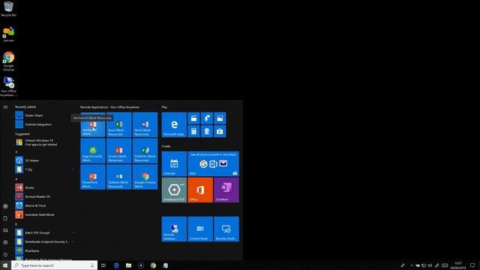Select the join.me desktop shortcut
The height and width of the screenshot is (270, 480).
click(x=8, y=34)
